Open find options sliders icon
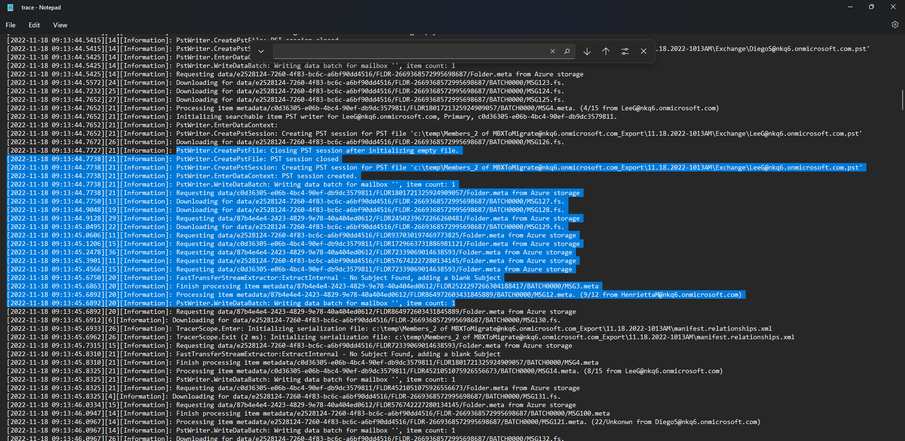Screen dimensions: 905x441 coord(625,51)
